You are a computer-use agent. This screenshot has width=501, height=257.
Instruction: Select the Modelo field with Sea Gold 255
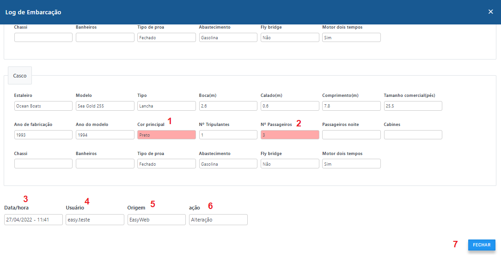(x=105, y=106)
